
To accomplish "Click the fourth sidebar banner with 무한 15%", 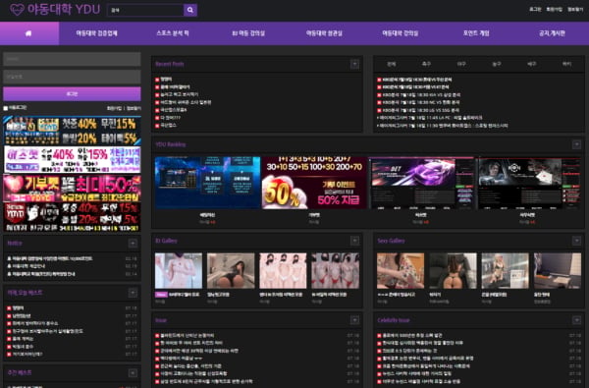I will [72, 217].
